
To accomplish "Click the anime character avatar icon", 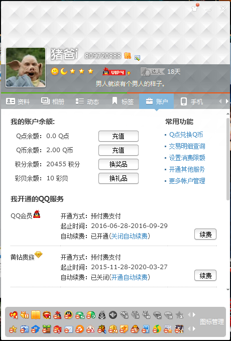I will (179, 329).
